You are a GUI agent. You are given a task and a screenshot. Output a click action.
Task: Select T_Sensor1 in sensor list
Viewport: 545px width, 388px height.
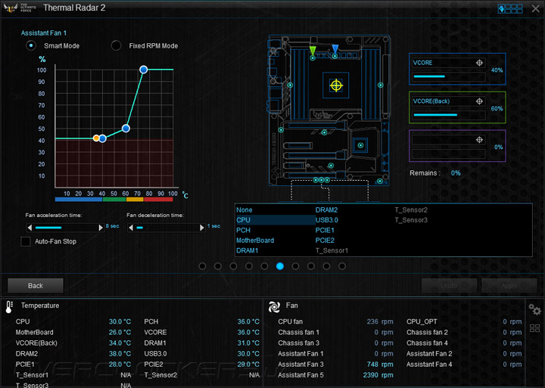click(x=332, y=250)
